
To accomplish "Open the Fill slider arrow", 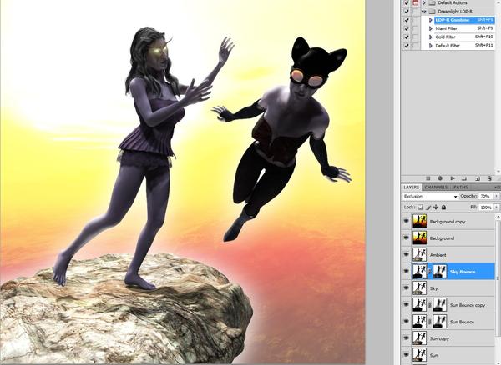I will [x=496, y=207].
